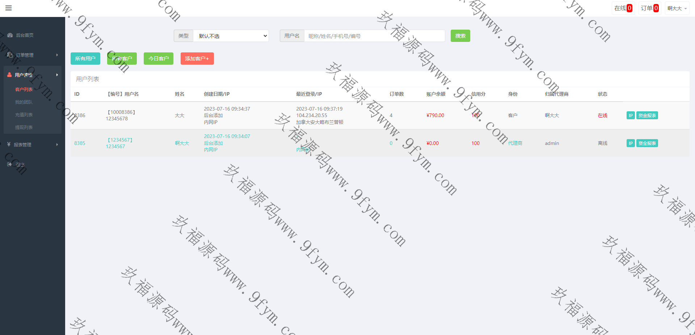This screenshot has height=335, width=695.
Task: Expand the 订单管理 submenu arrow
Action: click(x=57, y=55)
